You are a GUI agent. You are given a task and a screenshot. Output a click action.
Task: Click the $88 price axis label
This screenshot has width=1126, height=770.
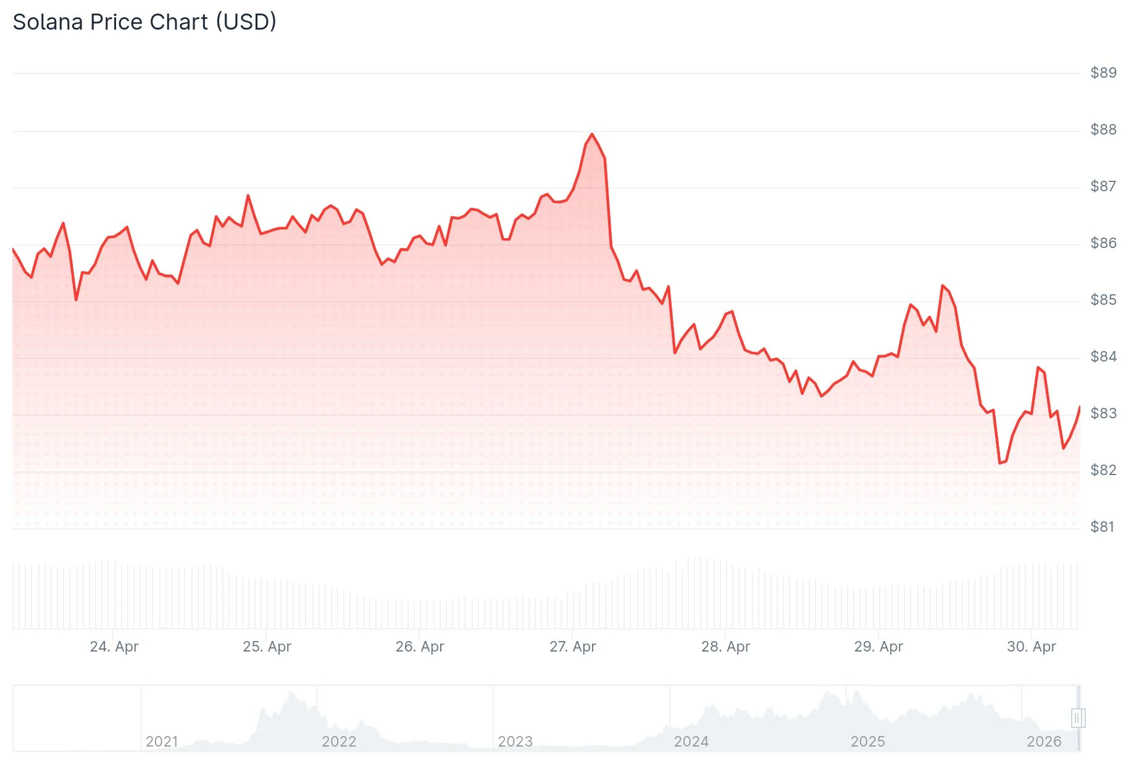point(1103,130)
